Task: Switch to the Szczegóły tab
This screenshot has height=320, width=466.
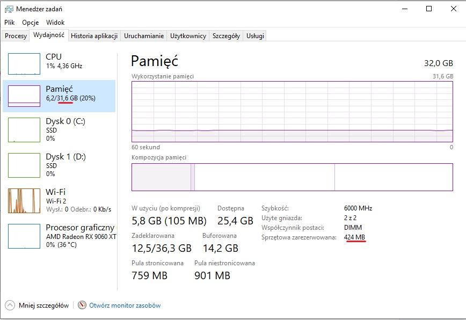Action: tap(226, 36)
